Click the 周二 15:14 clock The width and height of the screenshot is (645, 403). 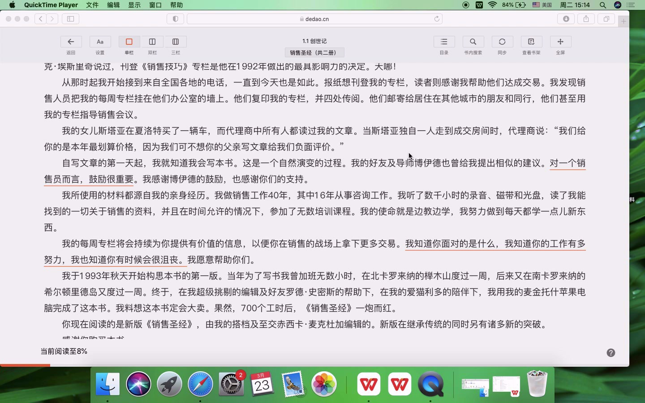coord(575,5)
